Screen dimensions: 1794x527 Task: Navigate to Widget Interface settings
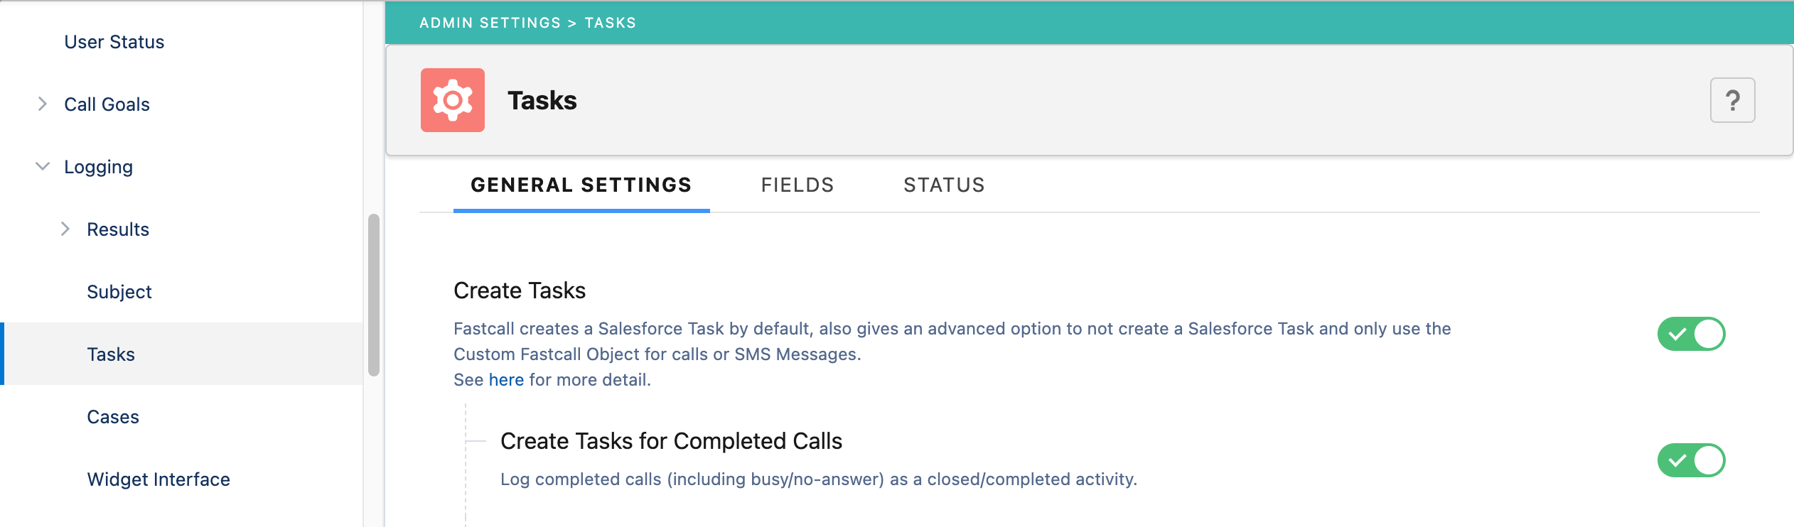click(158, 479)
